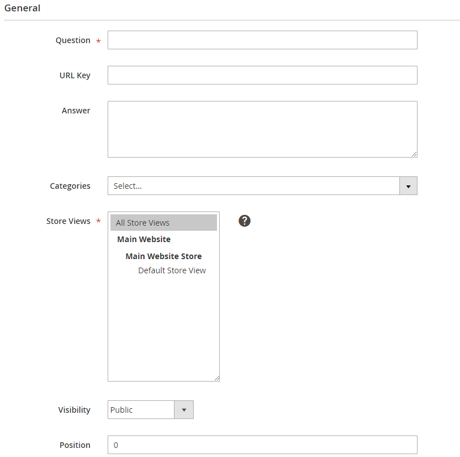
Task: Click Main Website Store group entry
Action: 163,256
